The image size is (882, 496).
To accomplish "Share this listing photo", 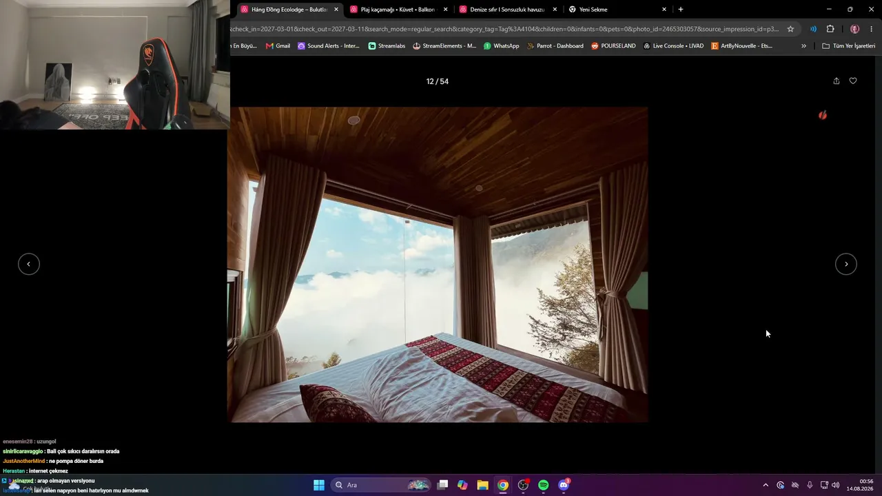I will [x=837, y=81].
